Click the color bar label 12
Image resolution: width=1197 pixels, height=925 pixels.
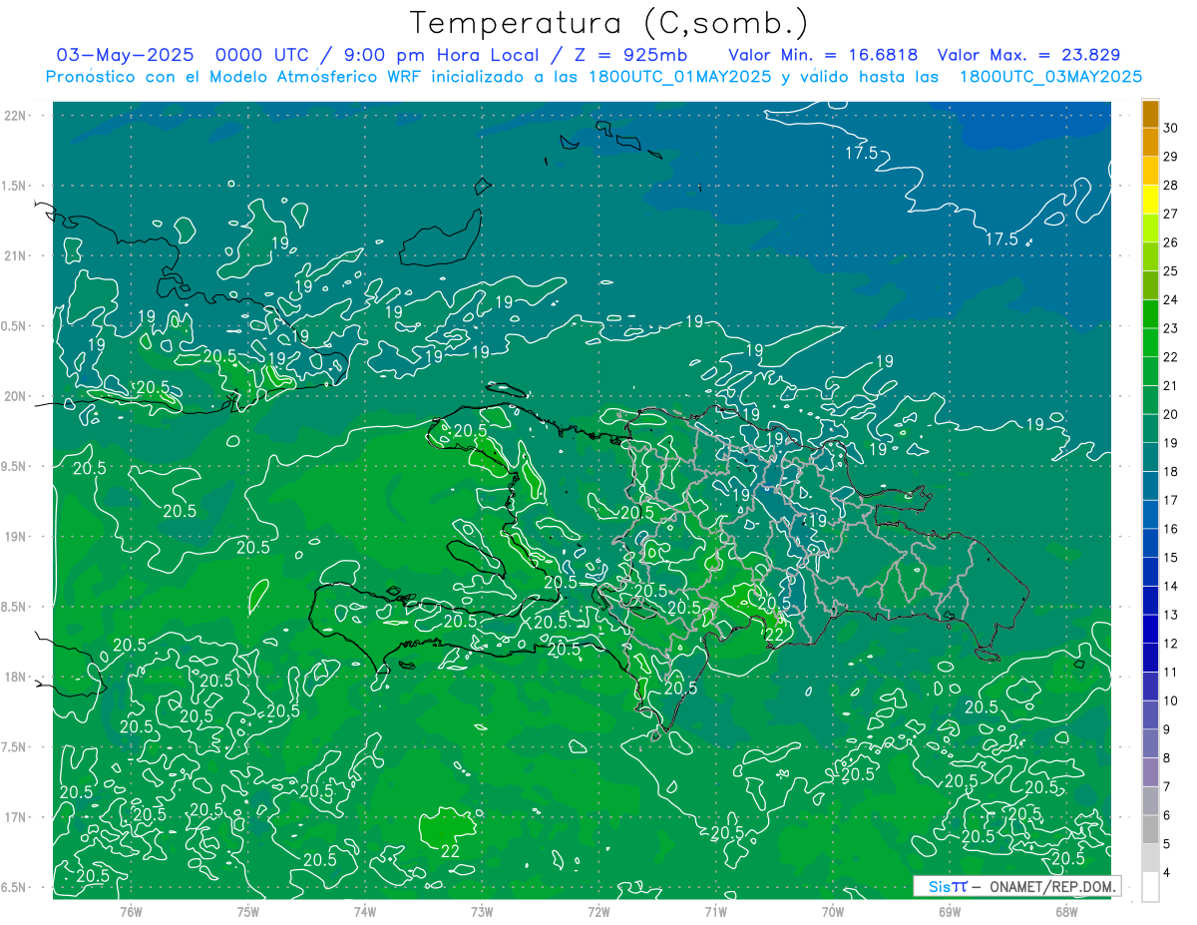(1170, 644)
